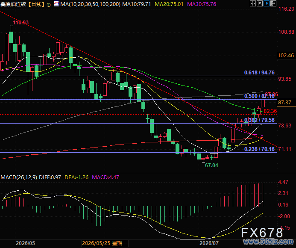The height and width of the screenshot is (248, 296).
Task: Click the DEA:-1.26 value
Action: tap(76, 177)
